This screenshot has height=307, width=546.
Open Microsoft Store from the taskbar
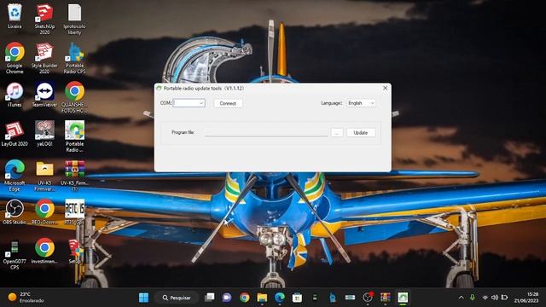click(x=297, y=298)
